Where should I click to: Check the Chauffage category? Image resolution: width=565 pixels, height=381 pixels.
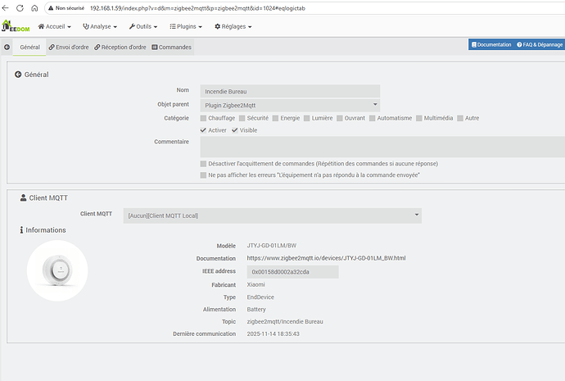click(203, 118)
